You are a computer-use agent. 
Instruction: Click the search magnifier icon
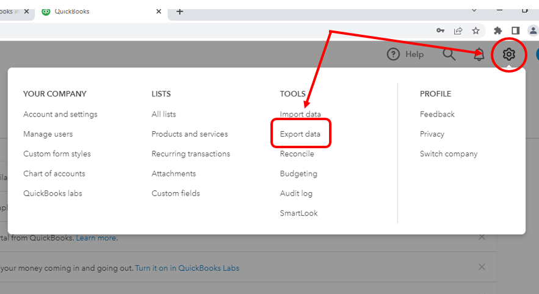tap(449, 54)
